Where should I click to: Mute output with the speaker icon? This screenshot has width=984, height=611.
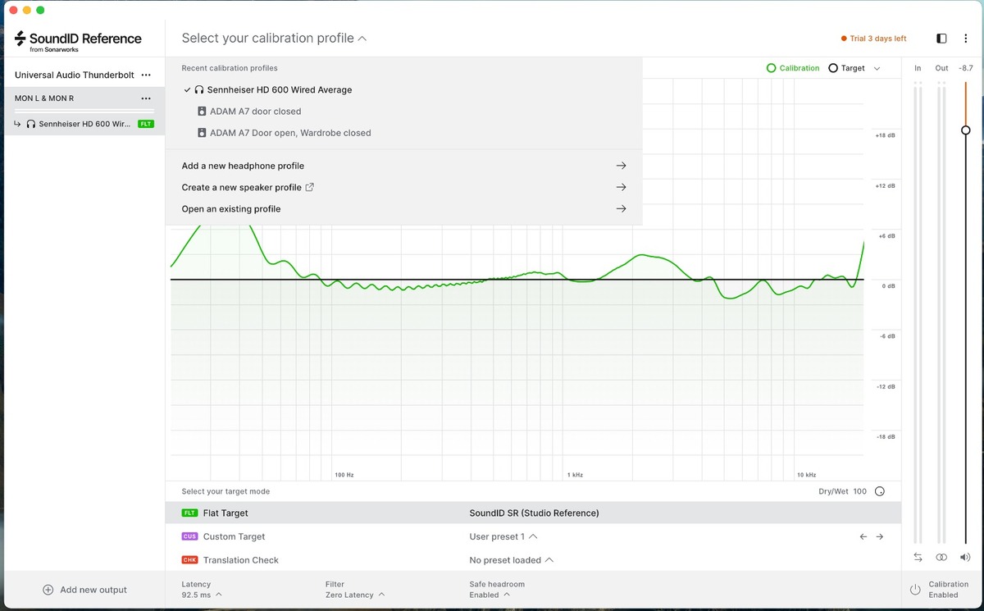coord(965,557)
